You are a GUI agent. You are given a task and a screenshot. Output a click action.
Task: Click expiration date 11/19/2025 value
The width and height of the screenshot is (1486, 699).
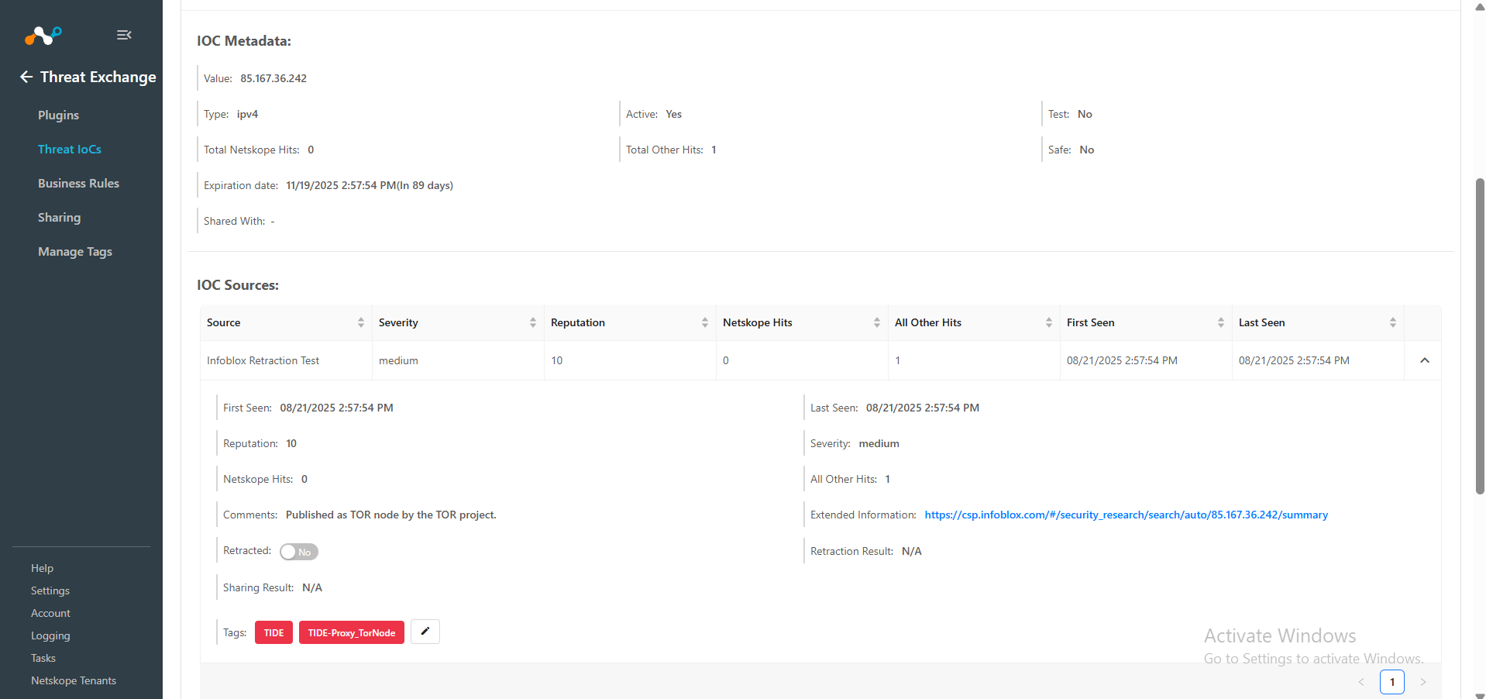click(370, 185)
